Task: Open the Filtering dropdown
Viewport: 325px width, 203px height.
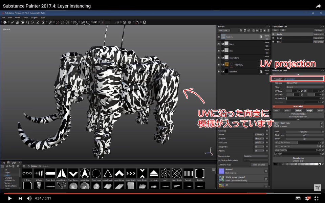Action: 305,83
